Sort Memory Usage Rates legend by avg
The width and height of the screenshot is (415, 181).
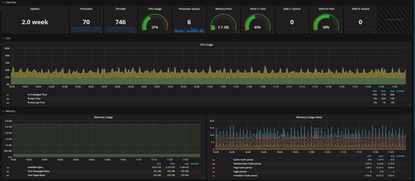[392, 156]
